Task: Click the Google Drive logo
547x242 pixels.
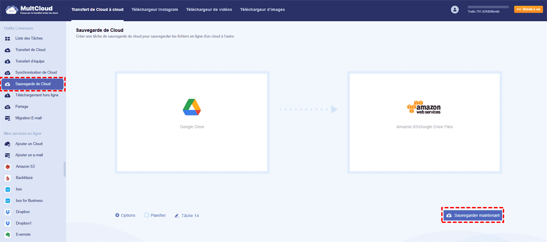Action: point(192,107)
